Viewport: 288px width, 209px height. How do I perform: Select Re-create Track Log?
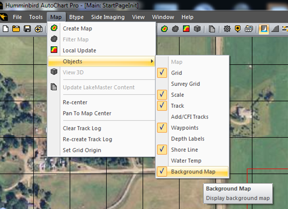coord(102,139)
